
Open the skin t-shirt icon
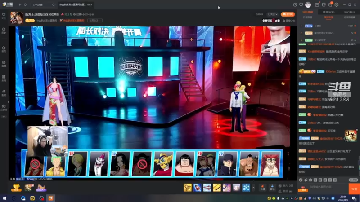324,4
